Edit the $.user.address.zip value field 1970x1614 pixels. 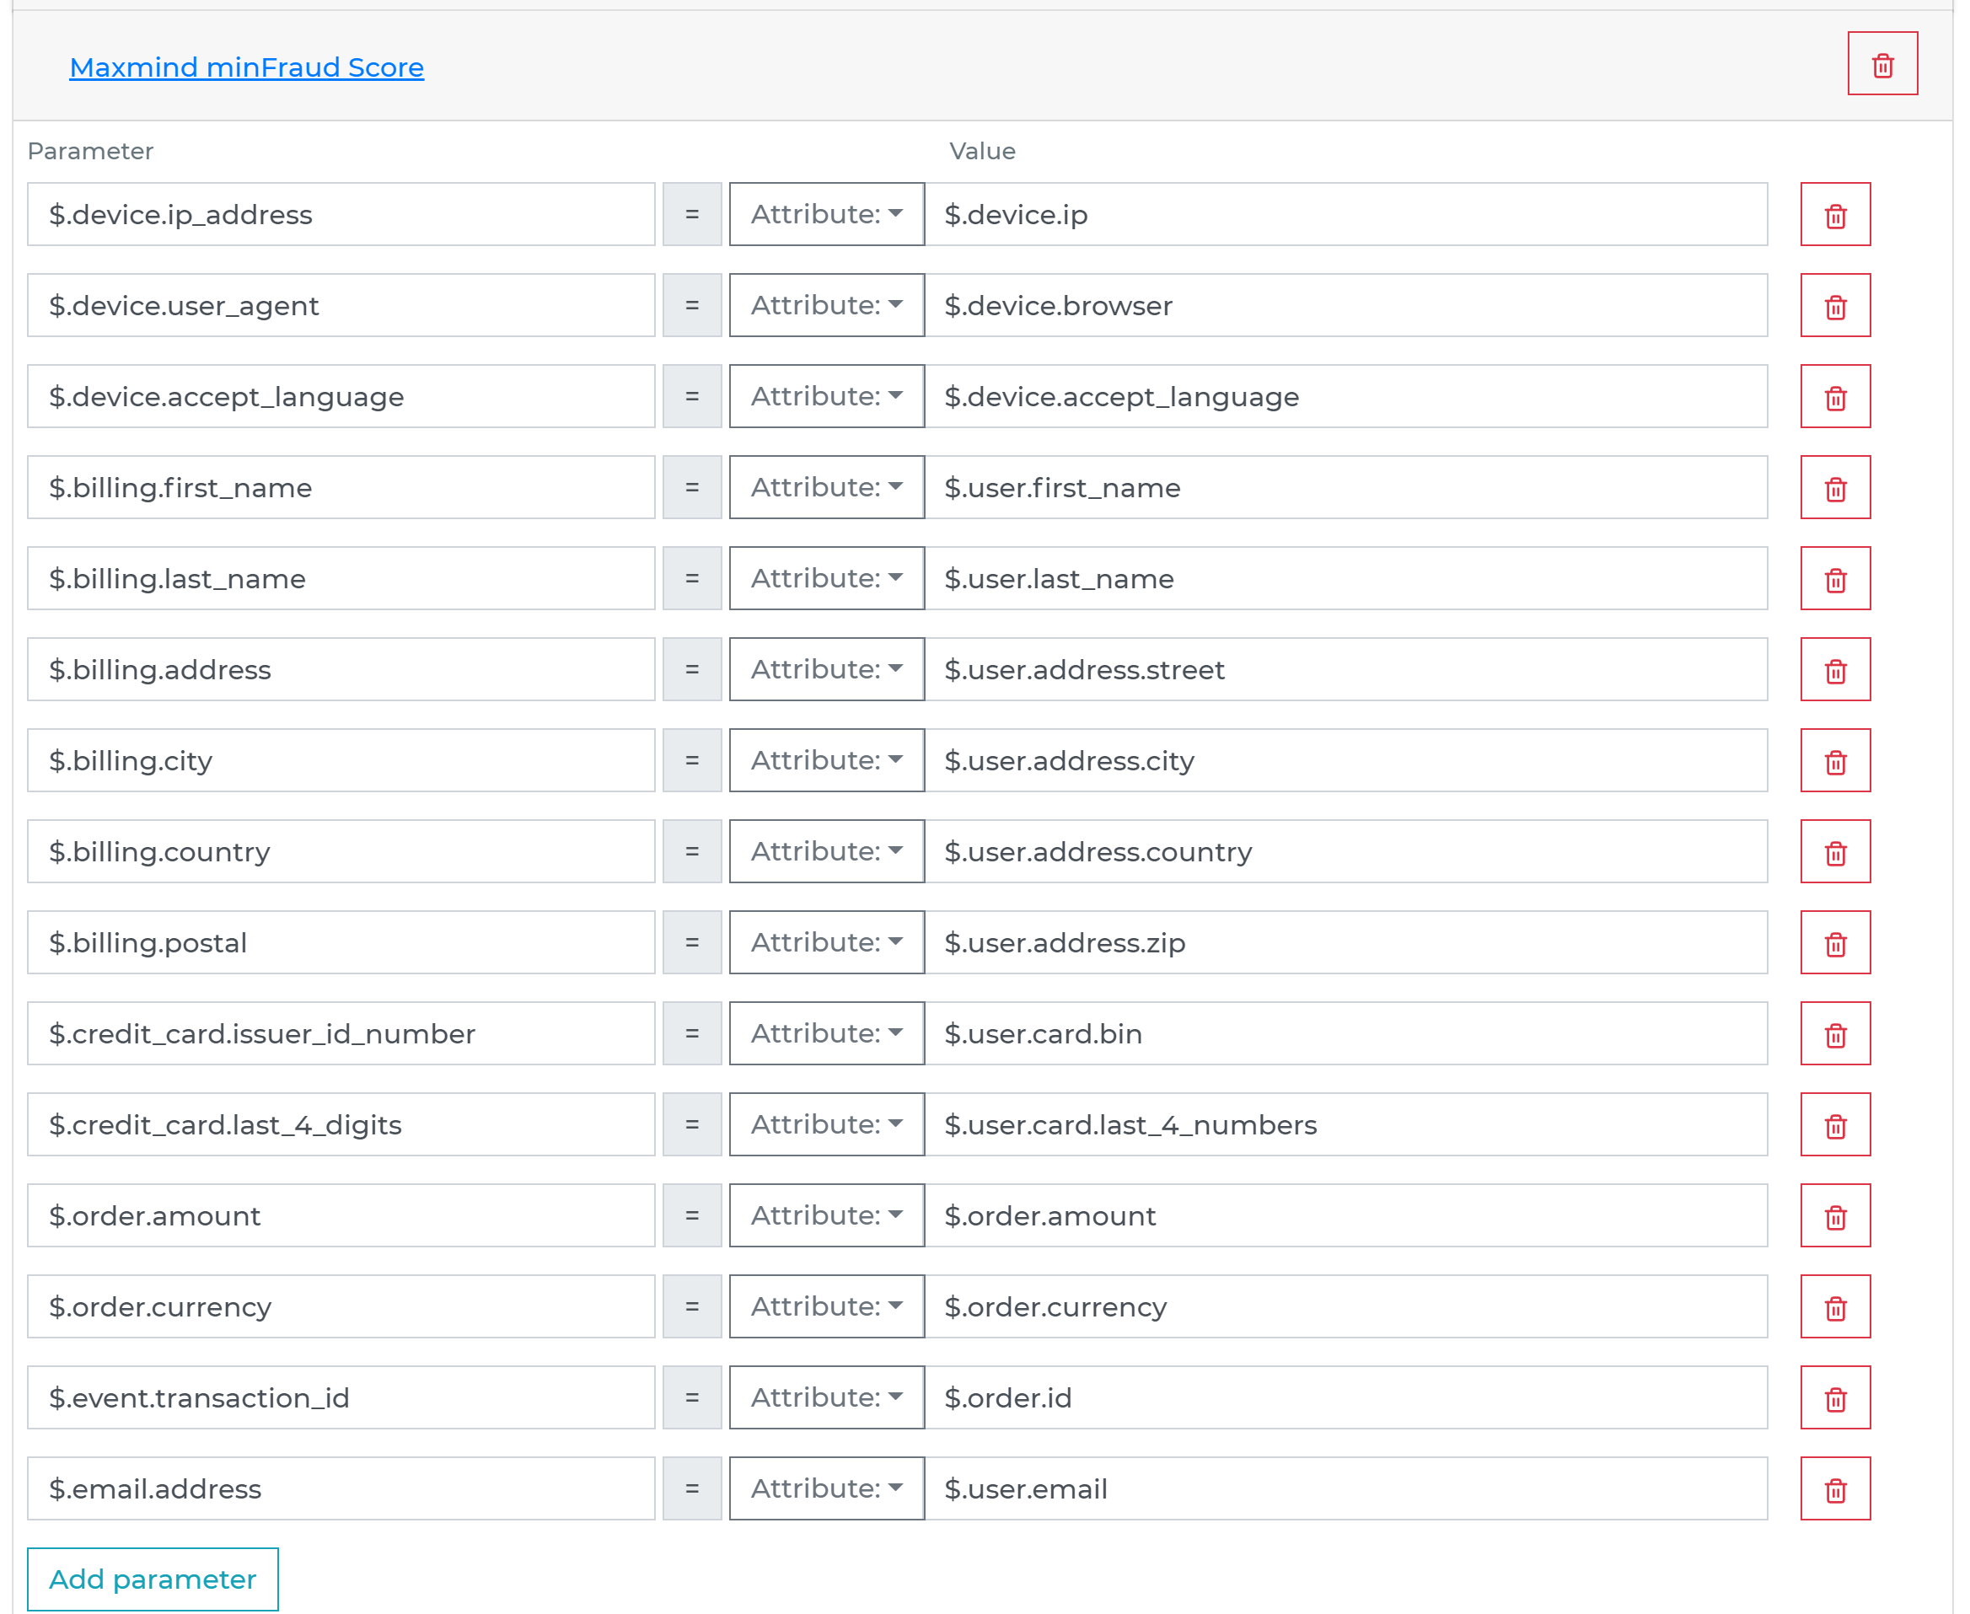(x=1346, y=944)
